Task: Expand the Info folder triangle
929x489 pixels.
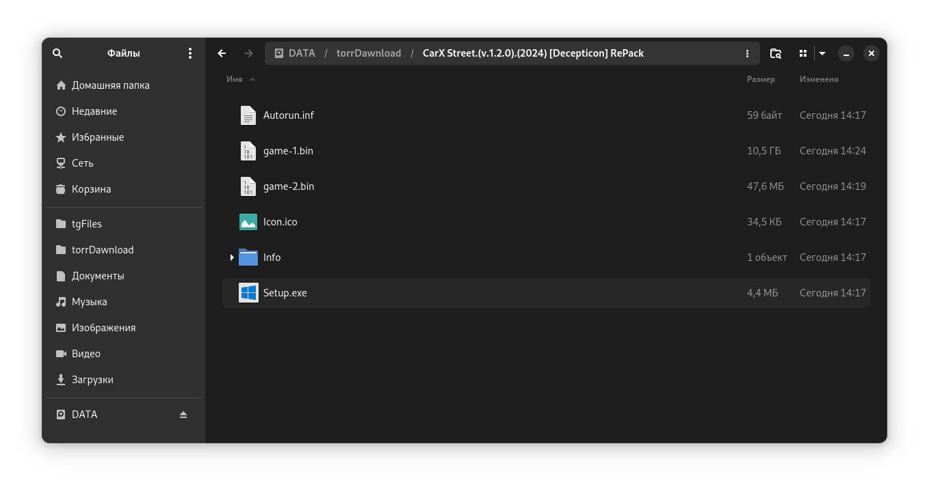Action: pyautogui.click(x=232, y=257)
